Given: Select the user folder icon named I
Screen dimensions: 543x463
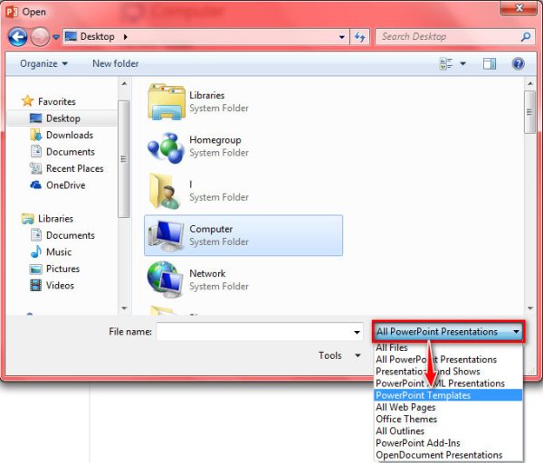Looking at the screenshot, I should (x=166, y=192).
